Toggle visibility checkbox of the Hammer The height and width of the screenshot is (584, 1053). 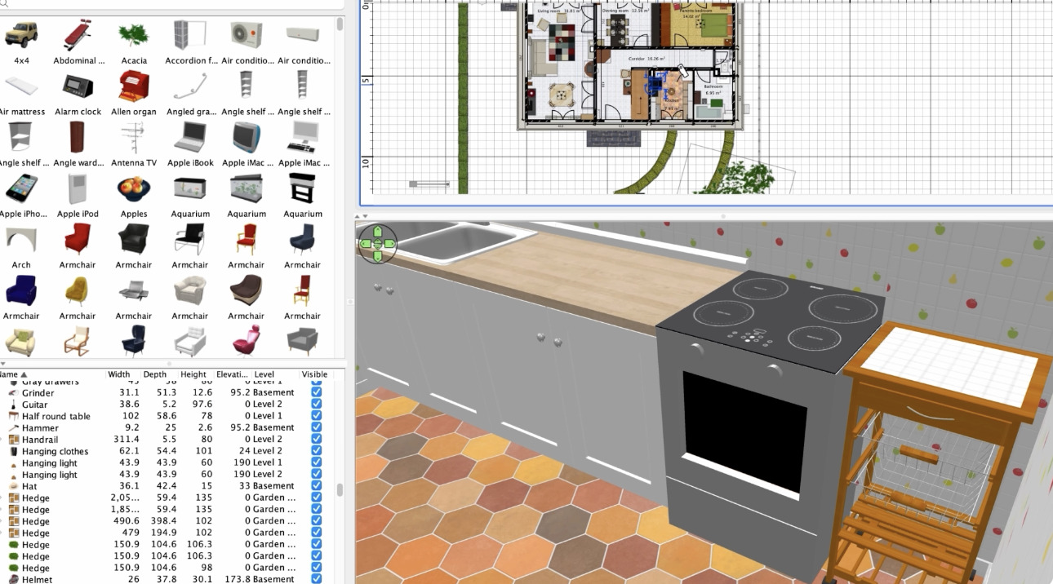(x=317, y=427)
